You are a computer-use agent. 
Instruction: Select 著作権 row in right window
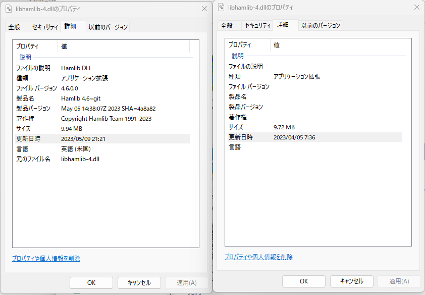[315, 117]
